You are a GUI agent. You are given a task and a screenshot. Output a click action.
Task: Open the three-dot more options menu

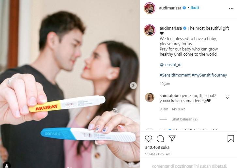(231, 8)
